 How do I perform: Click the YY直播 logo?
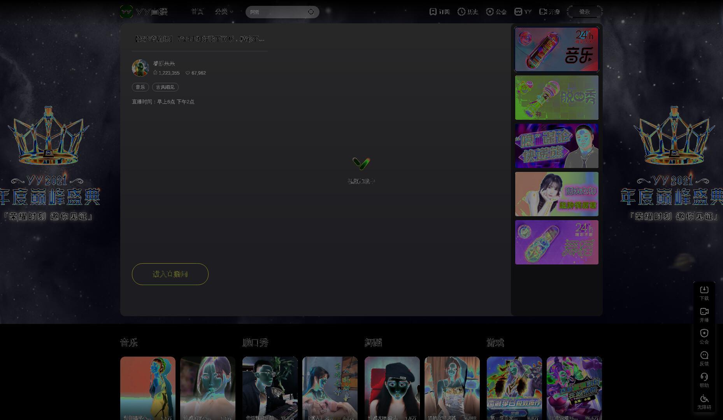coord(144,12)
